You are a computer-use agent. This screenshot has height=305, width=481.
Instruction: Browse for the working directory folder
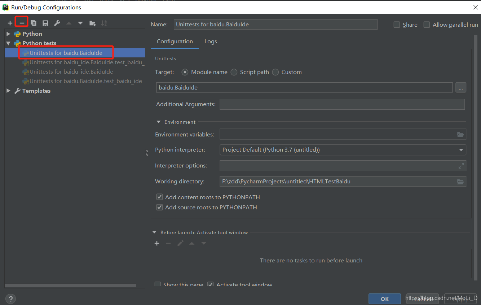point(460,182)
